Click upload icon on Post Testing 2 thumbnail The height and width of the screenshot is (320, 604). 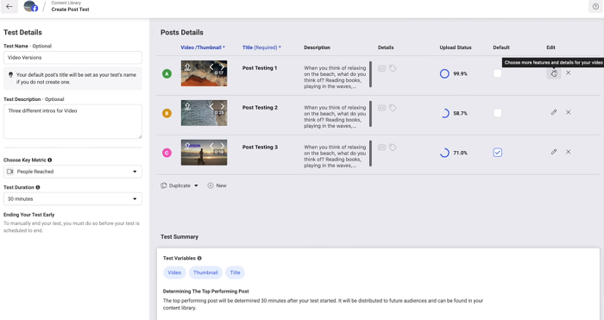(x=187, y=106)
